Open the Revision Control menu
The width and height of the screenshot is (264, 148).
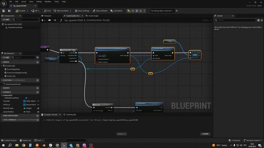click(x=252, y=140)
